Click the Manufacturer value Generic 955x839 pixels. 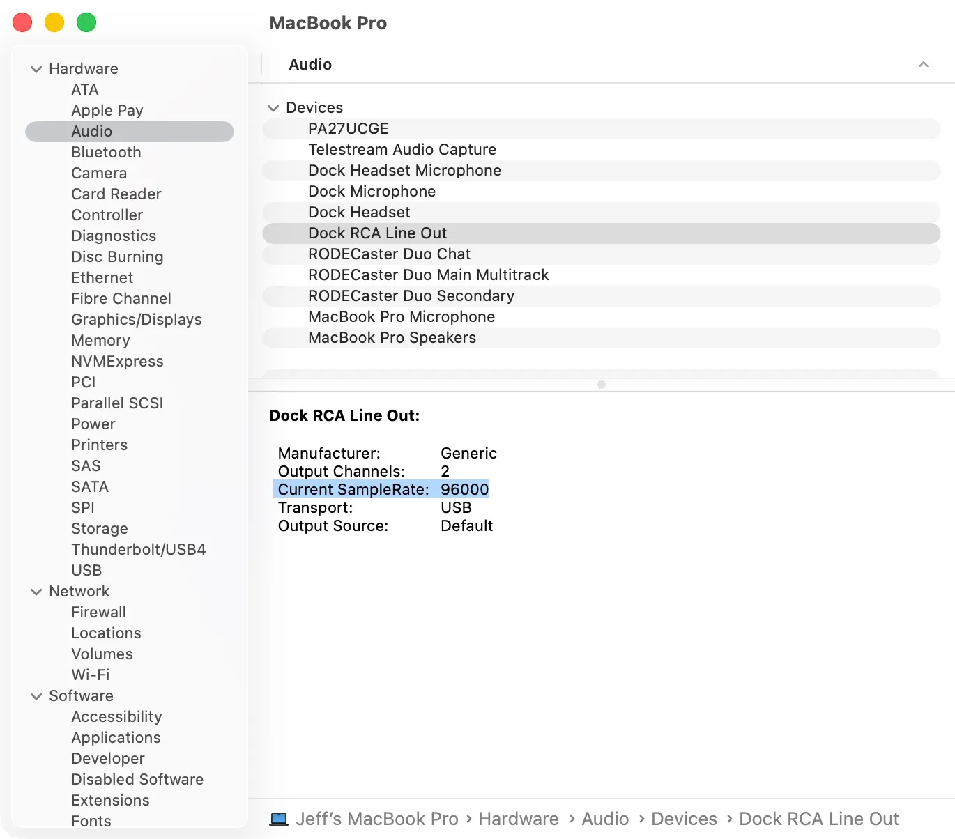pyautogui.click(x=469, y=454)
